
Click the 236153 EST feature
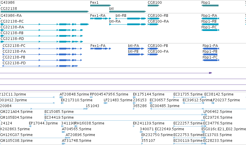[x=134, y=103]
